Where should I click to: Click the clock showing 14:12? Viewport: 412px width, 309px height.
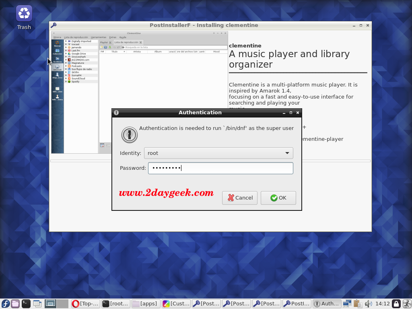[383, 304]
